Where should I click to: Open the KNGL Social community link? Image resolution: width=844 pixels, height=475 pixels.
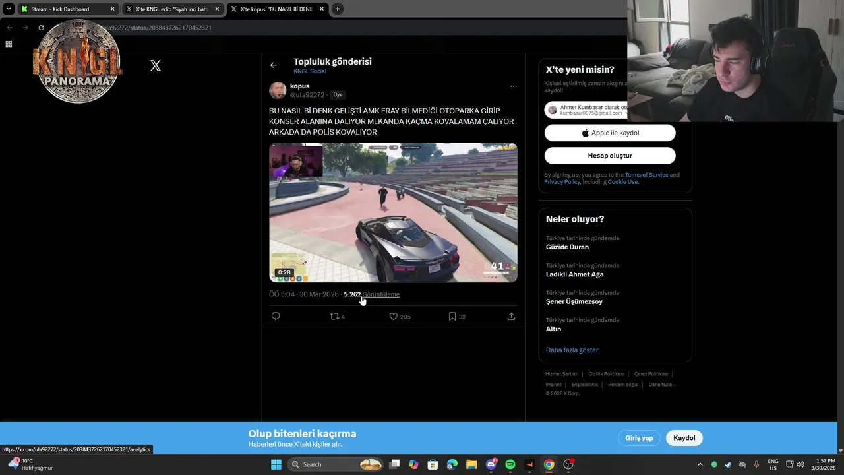[310, 71]
